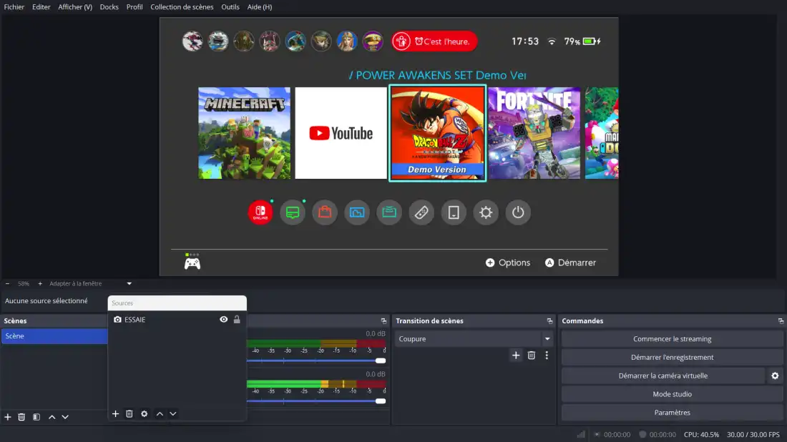The image size is (787, 442).
Task: Remove the scene transition with trash icon
Action: tap(532, 355)
